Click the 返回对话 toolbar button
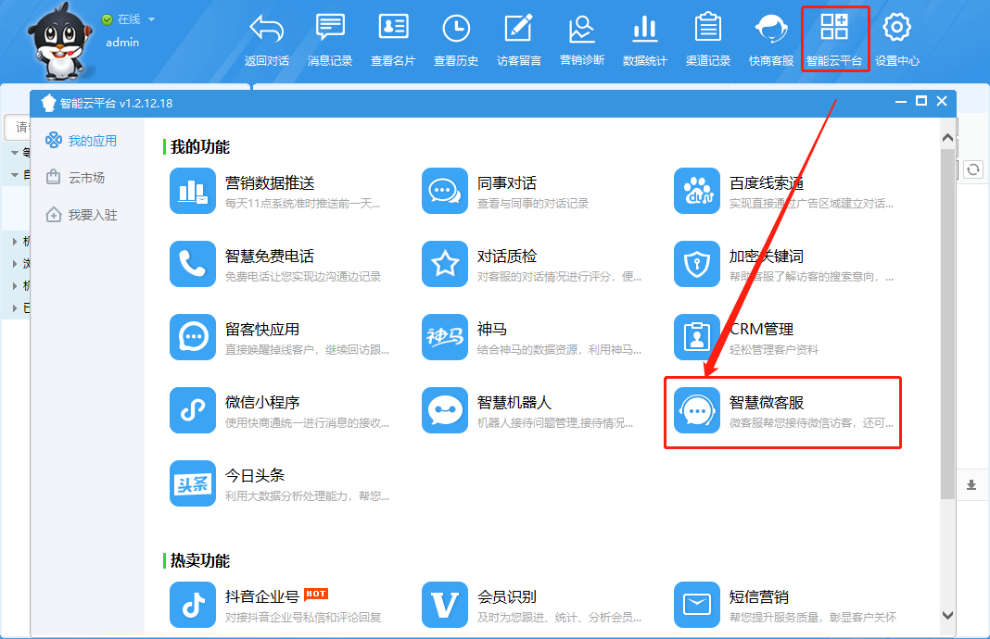 [267, 39]
